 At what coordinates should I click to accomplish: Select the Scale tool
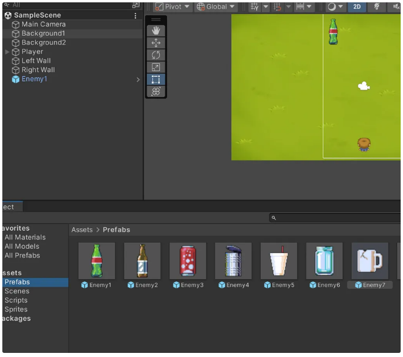[156, 67]
